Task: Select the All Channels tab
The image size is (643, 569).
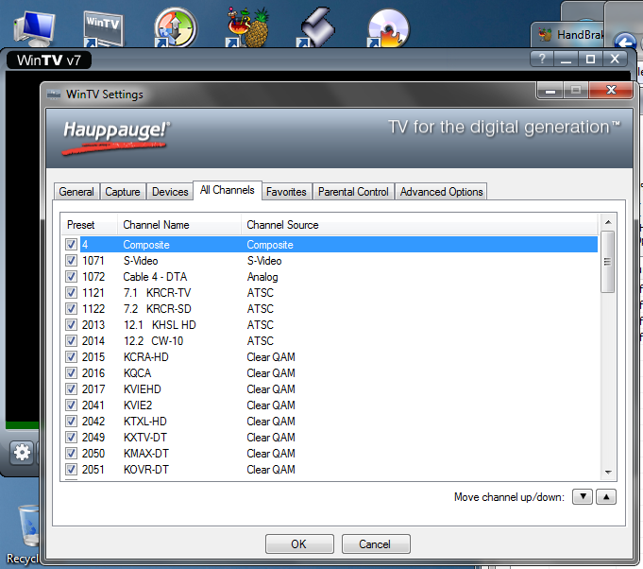Action: click(228, 190)
